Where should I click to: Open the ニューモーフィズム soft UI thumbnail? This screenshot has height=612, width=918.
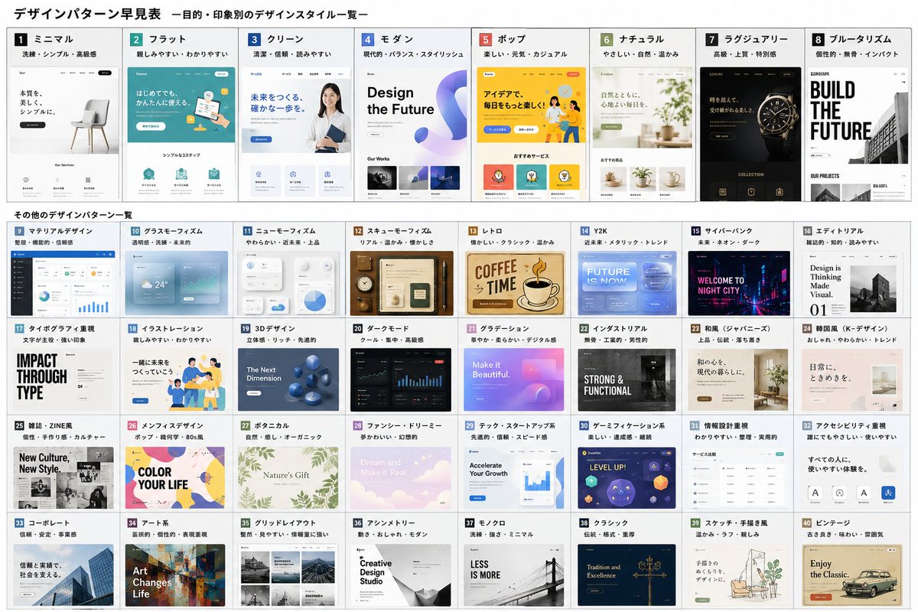(x=288, y=283)
